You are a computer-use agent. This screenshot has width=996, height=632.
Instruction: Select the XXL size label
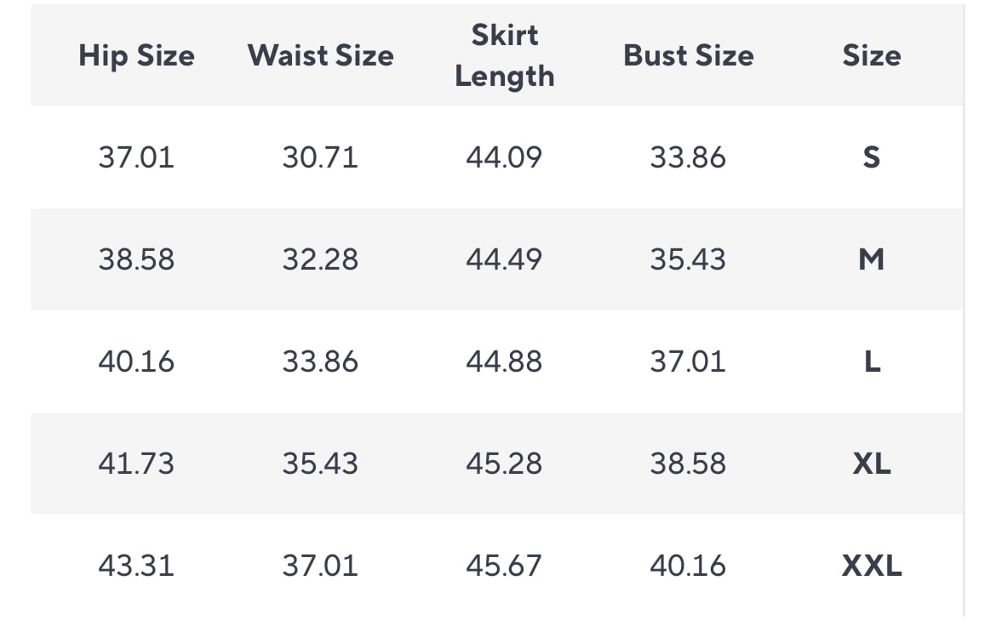(872, 566)
